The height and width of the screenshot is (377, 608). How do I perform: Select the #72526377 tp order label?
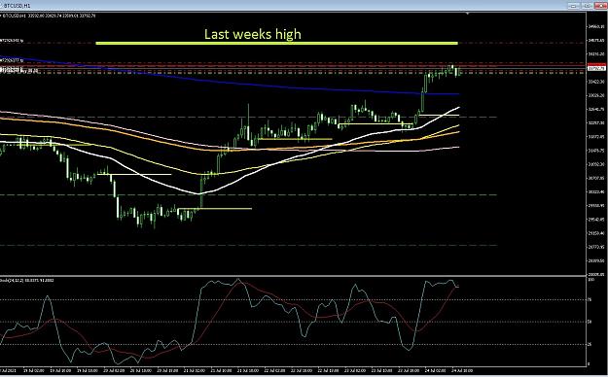click(x=12, y=60)
